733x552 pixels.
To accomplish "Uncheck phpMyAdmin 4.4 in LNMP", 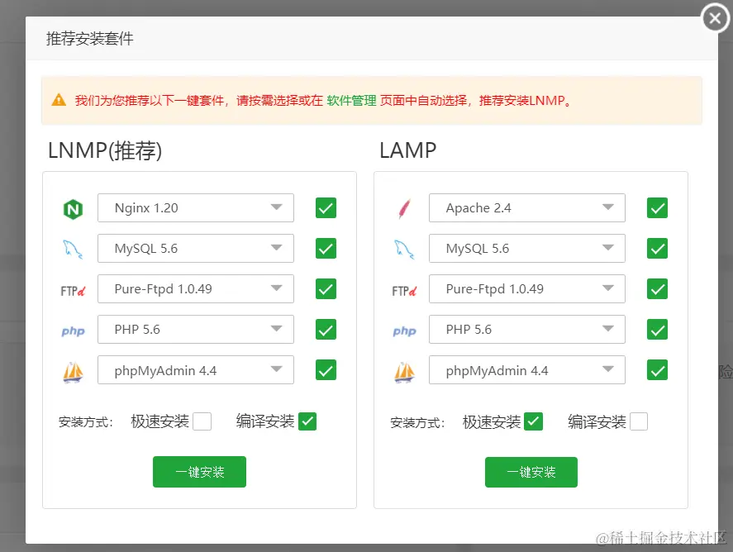I will point(326,369).
